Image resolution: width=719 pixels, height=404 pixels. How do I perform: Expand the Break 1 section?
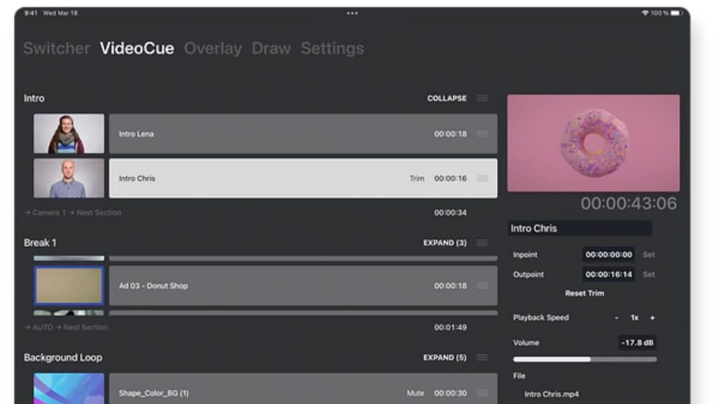point(444,243)
